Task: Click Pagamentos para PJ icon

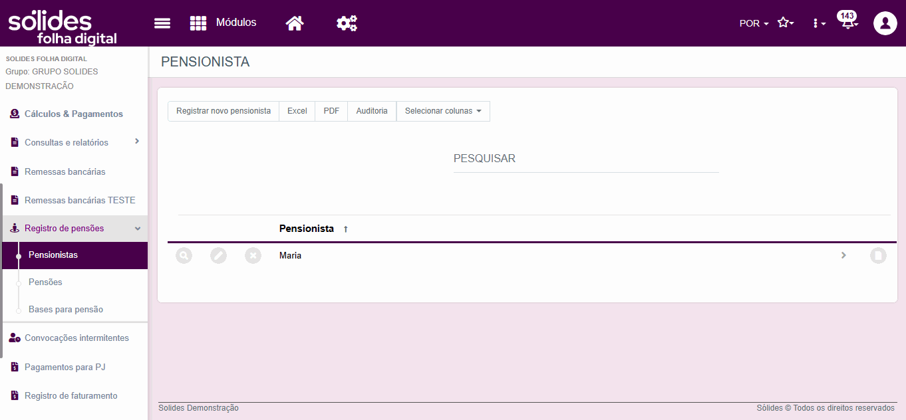Action: pyautogui.click(x=15, y=367)
